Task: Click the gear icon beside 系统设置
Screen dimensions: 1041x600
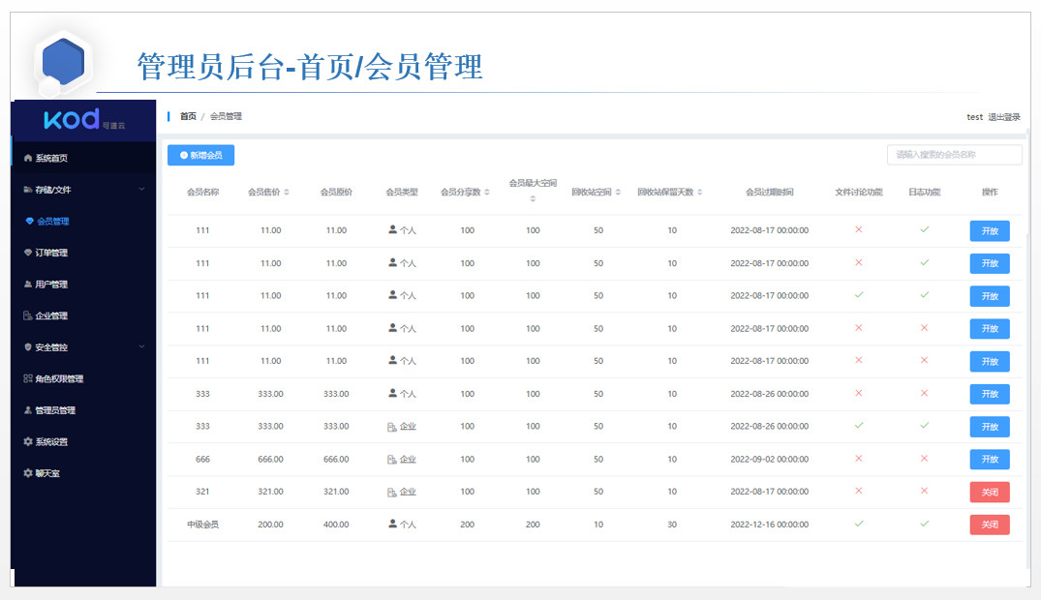Action: [x=28, y=441]
